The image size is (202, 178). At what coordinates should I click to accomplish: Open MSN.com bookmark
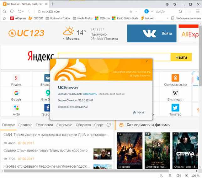click(103, 18)
